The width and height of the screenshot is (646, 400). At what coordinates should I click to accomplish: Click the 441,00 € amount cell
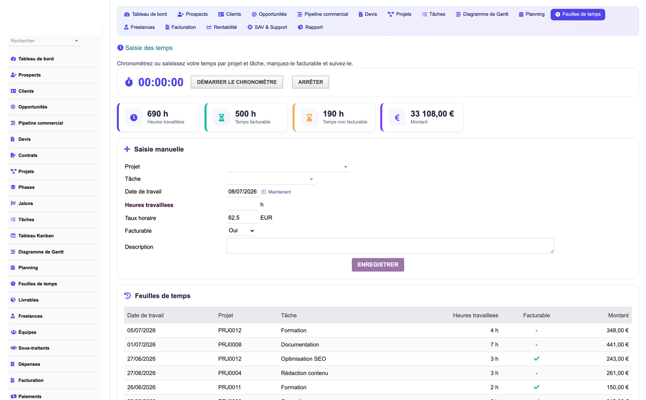pyautogui.click(x=617, y=345)
